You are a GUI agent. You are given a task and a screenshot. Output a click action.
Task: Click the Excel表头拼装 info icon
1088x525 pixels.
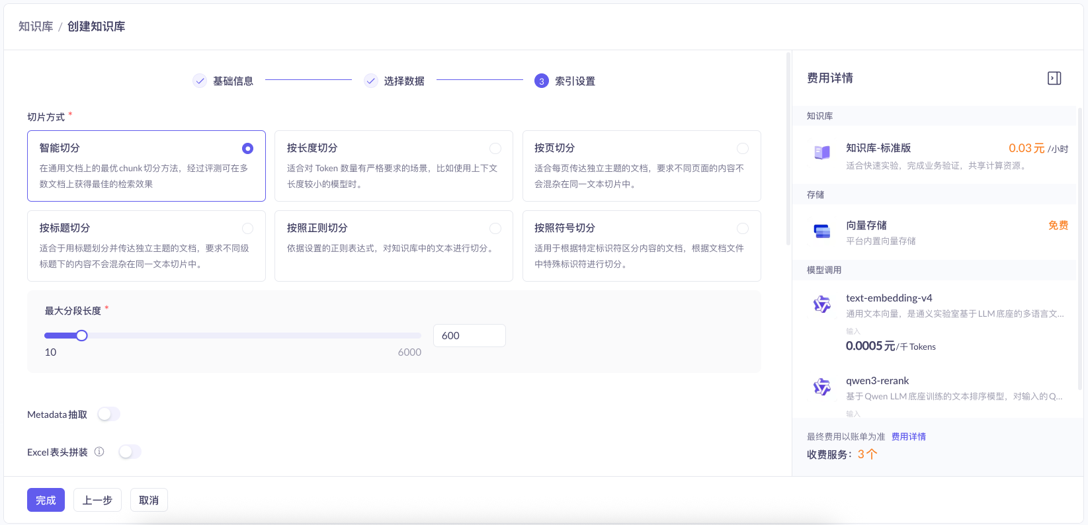pyautogui.click(x=99, y=452)
